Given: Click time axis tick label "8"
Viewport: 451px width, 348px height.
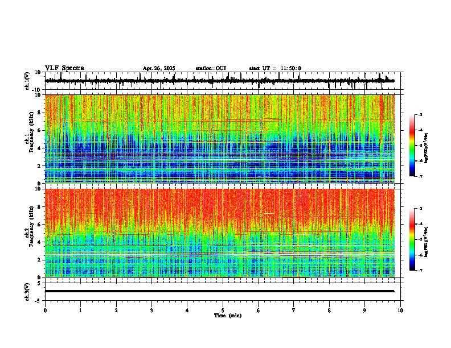Looking at the screenshot, I should pyautogui.click(x=329, y=310).
